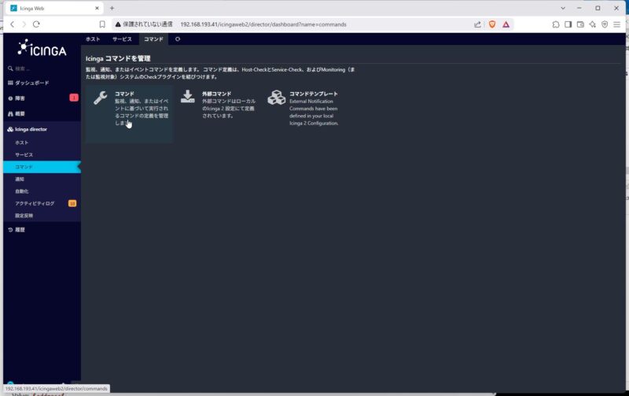Select the Icinga Web browser tab
The image size is (629, 396).
[x=55, y=8]
